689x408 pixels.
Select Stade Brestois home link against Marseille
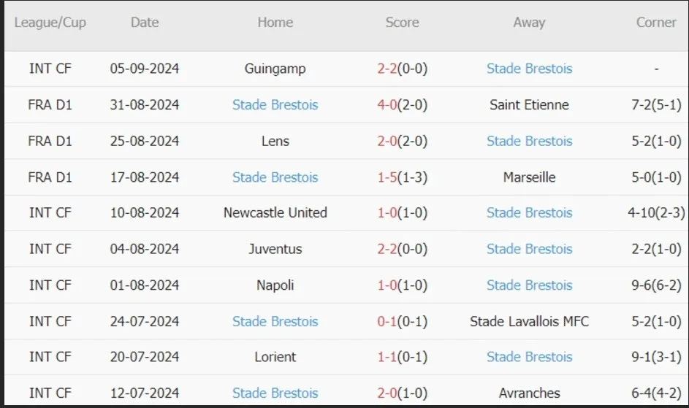[x=275, y=177]
